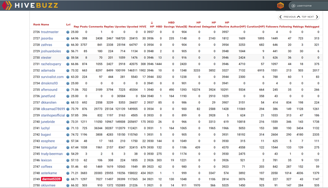This screenshot has height=188, width=328.
Task: Open the HiveBuzz home logo
Action: tap(30, 5)
